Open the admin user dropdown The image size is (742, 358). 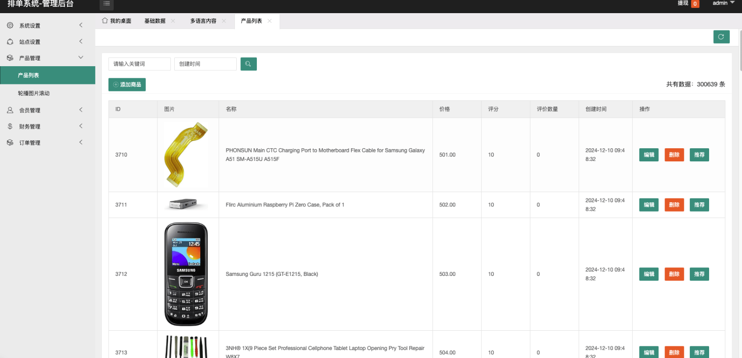pos(723,3)
